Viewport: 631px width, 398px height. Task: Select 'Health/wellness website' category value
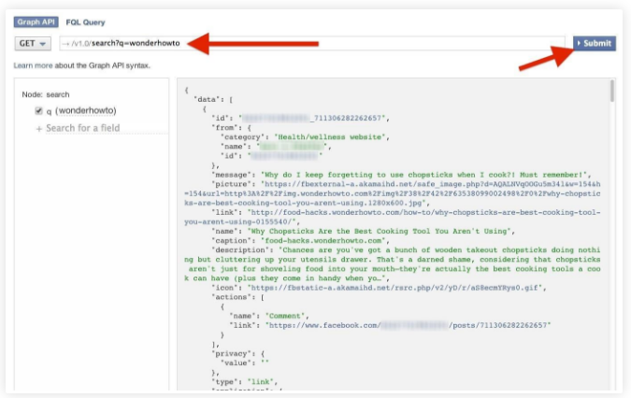coord(330,137)
